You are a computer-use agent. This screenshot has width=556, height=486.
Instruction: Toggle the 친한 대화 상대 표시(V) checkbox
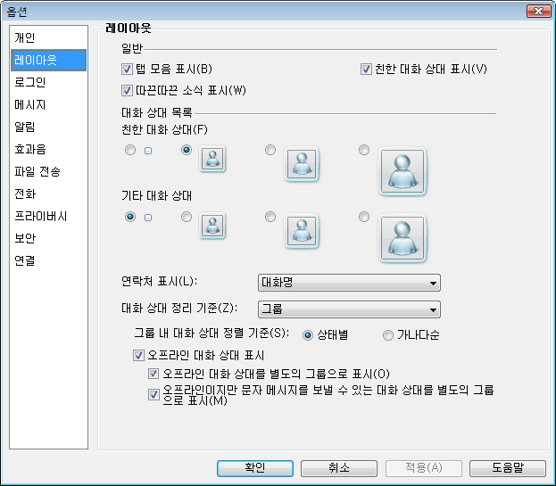366,69
